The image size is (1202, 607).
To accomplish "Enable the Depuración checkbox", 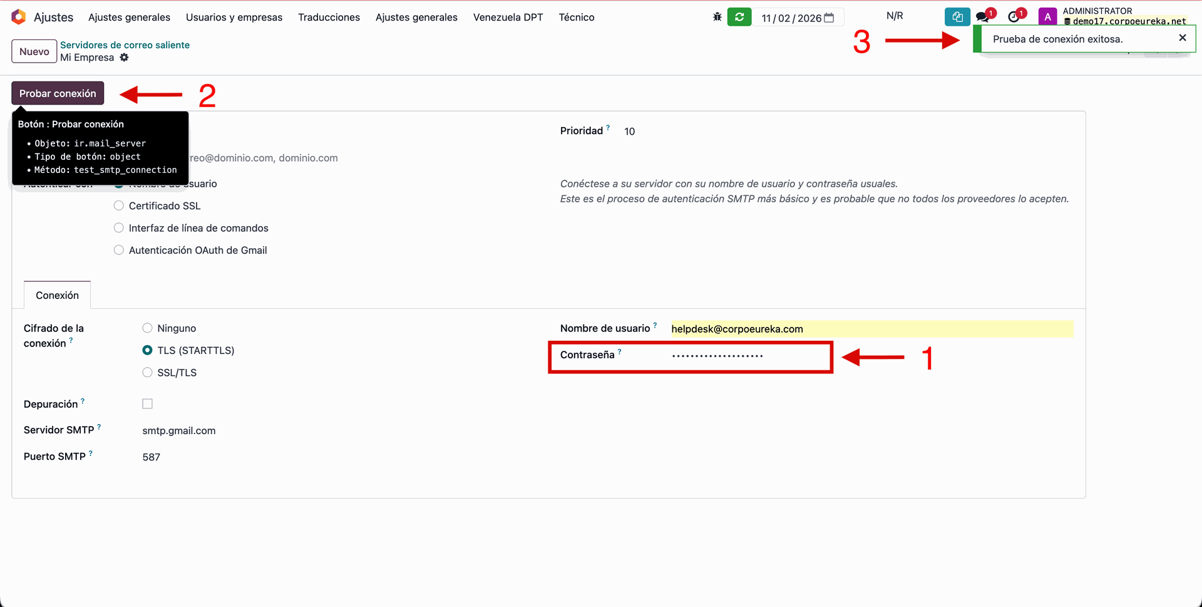I will pyautogui.click(x=148, y=404).
